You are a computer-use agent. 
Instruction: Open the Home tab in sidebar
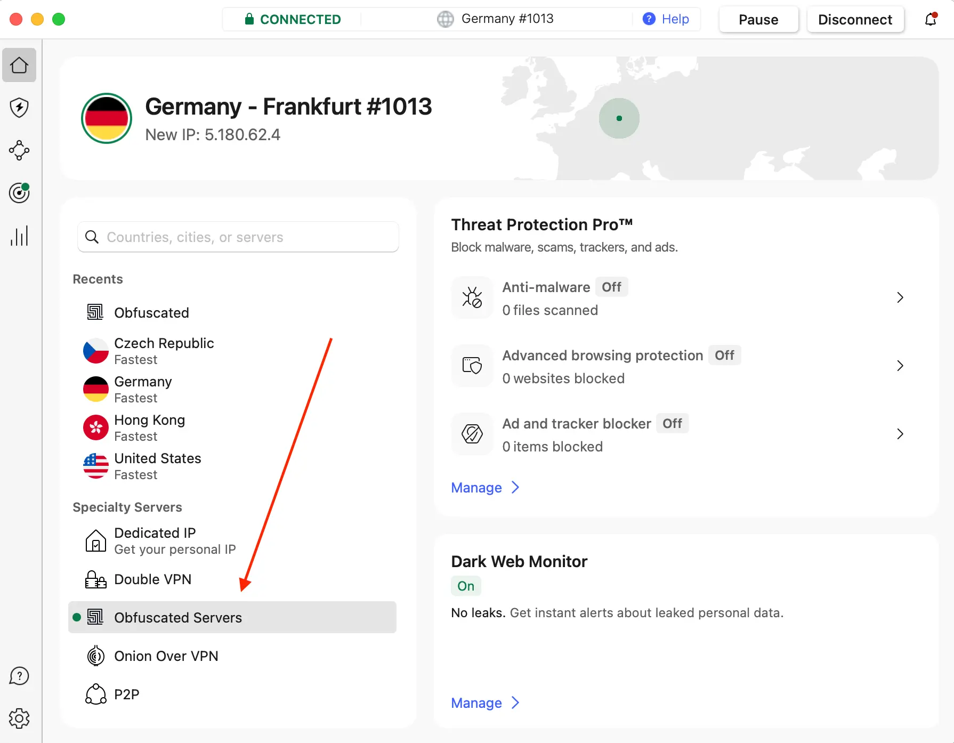[19, 65]
